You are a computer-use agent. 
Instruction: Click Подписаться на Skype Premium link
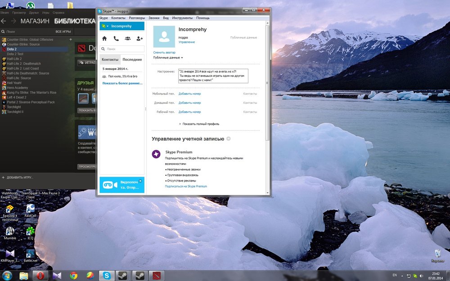(x=186, y=186)
